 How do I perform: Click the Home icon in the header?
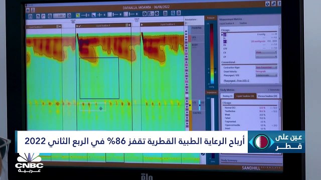pos(28,10)
